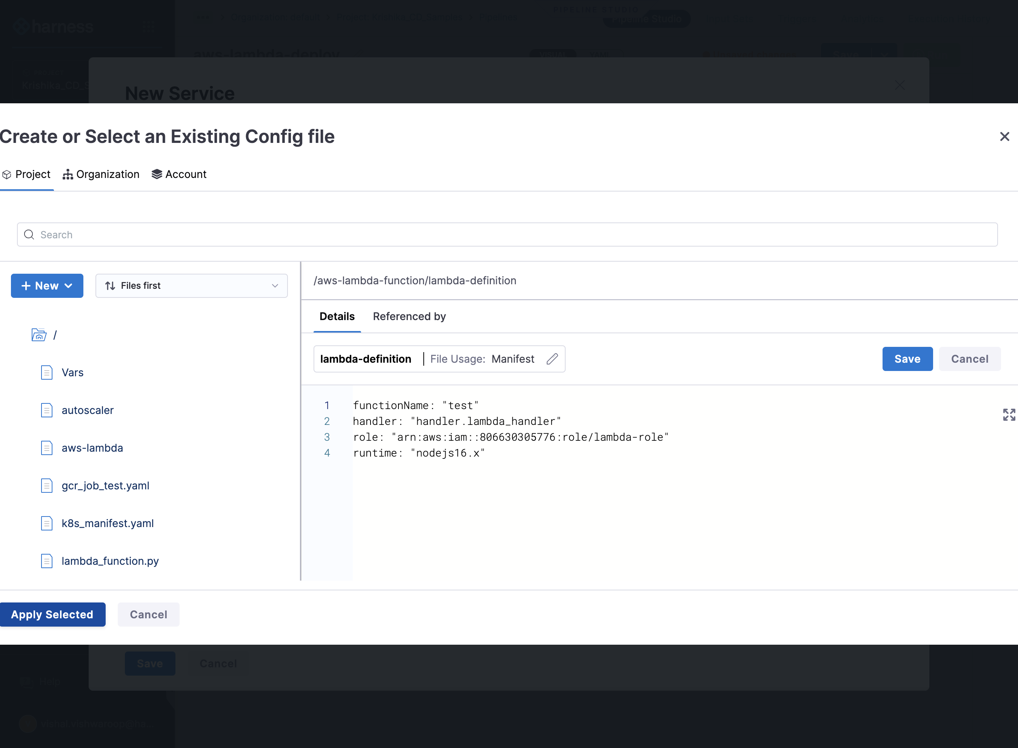The image size is (1018, 748).
Task: Click the file icon beside gcr_job_test.yaml
Action: click(x=47, y=485)
